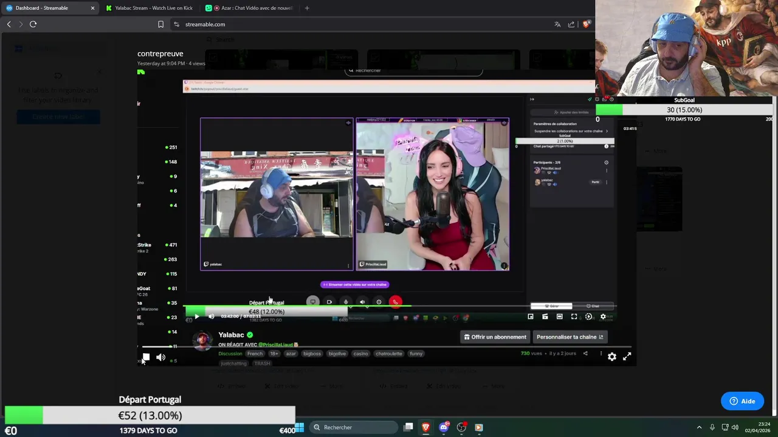Screen dimensions: 778x437
Task: Switch to the Yalabac Stream Kick tab
Action: click(150, 8)
